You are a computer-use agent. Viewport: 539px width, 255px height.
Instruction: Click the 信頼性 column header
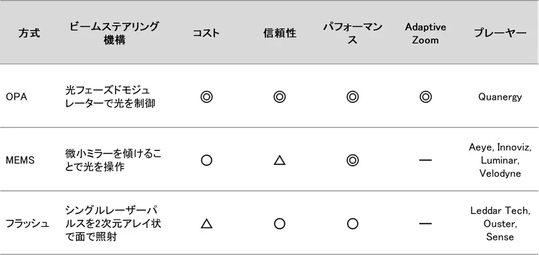click(x=279, y=33)
